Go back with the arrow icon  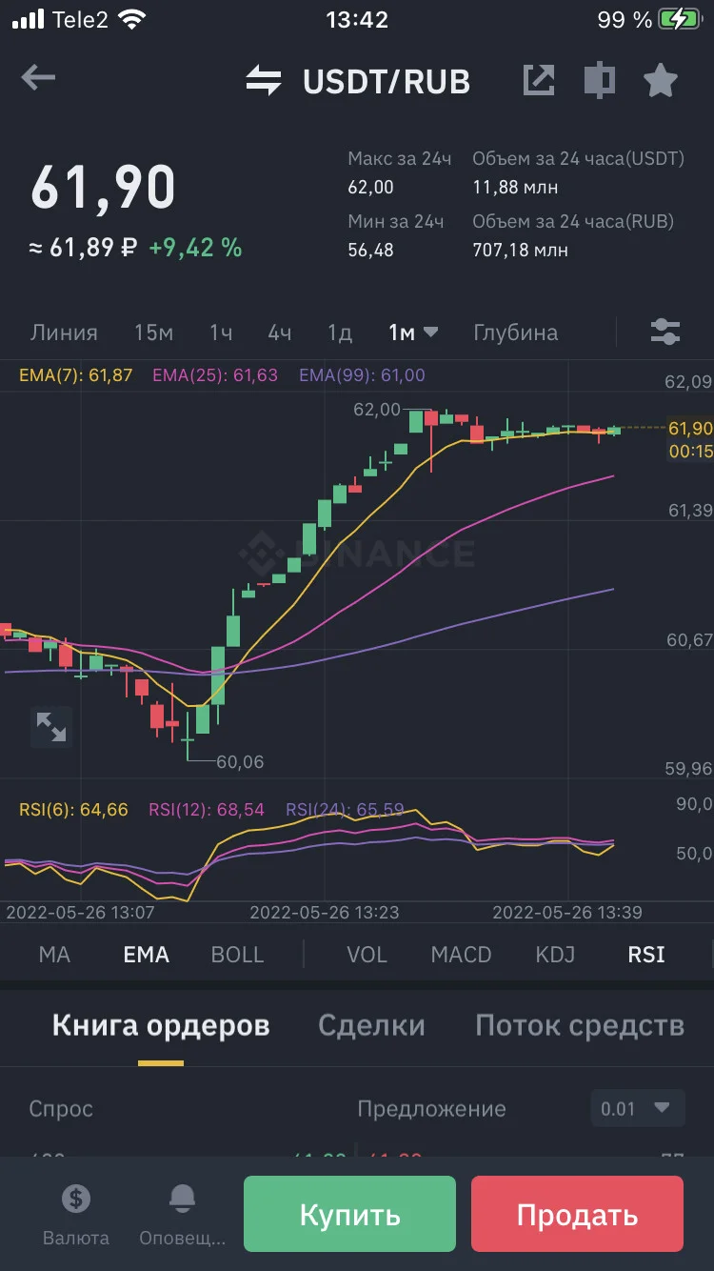coord(38,78)
